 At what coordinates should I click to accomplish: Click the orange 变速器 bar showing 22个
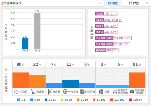[x=37, y=81]
